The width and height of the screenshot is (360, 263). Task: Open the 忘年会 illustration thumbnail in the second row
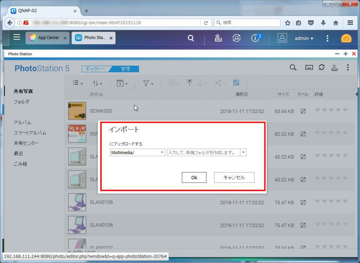click(x=77, y=134)
